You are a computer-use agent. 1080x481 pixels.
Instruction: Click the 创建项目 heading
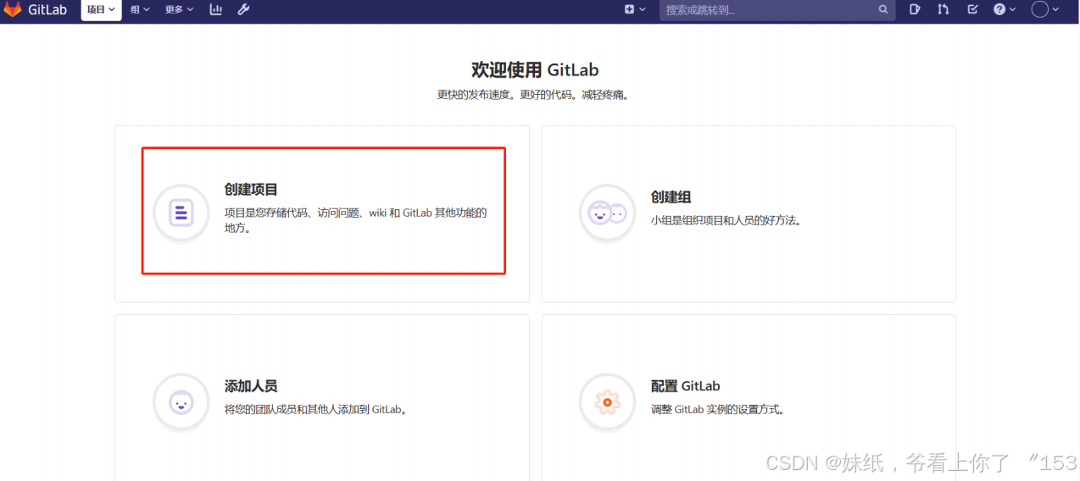click(251, 190)
